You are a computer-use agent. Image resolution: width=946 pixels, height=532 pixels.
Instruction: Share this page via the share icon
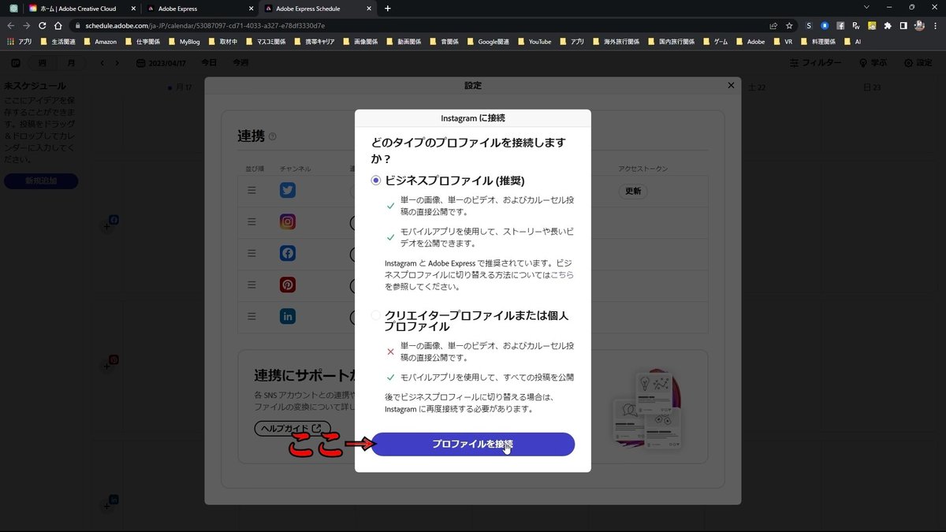pyautogui.click(x=773, y=25)
